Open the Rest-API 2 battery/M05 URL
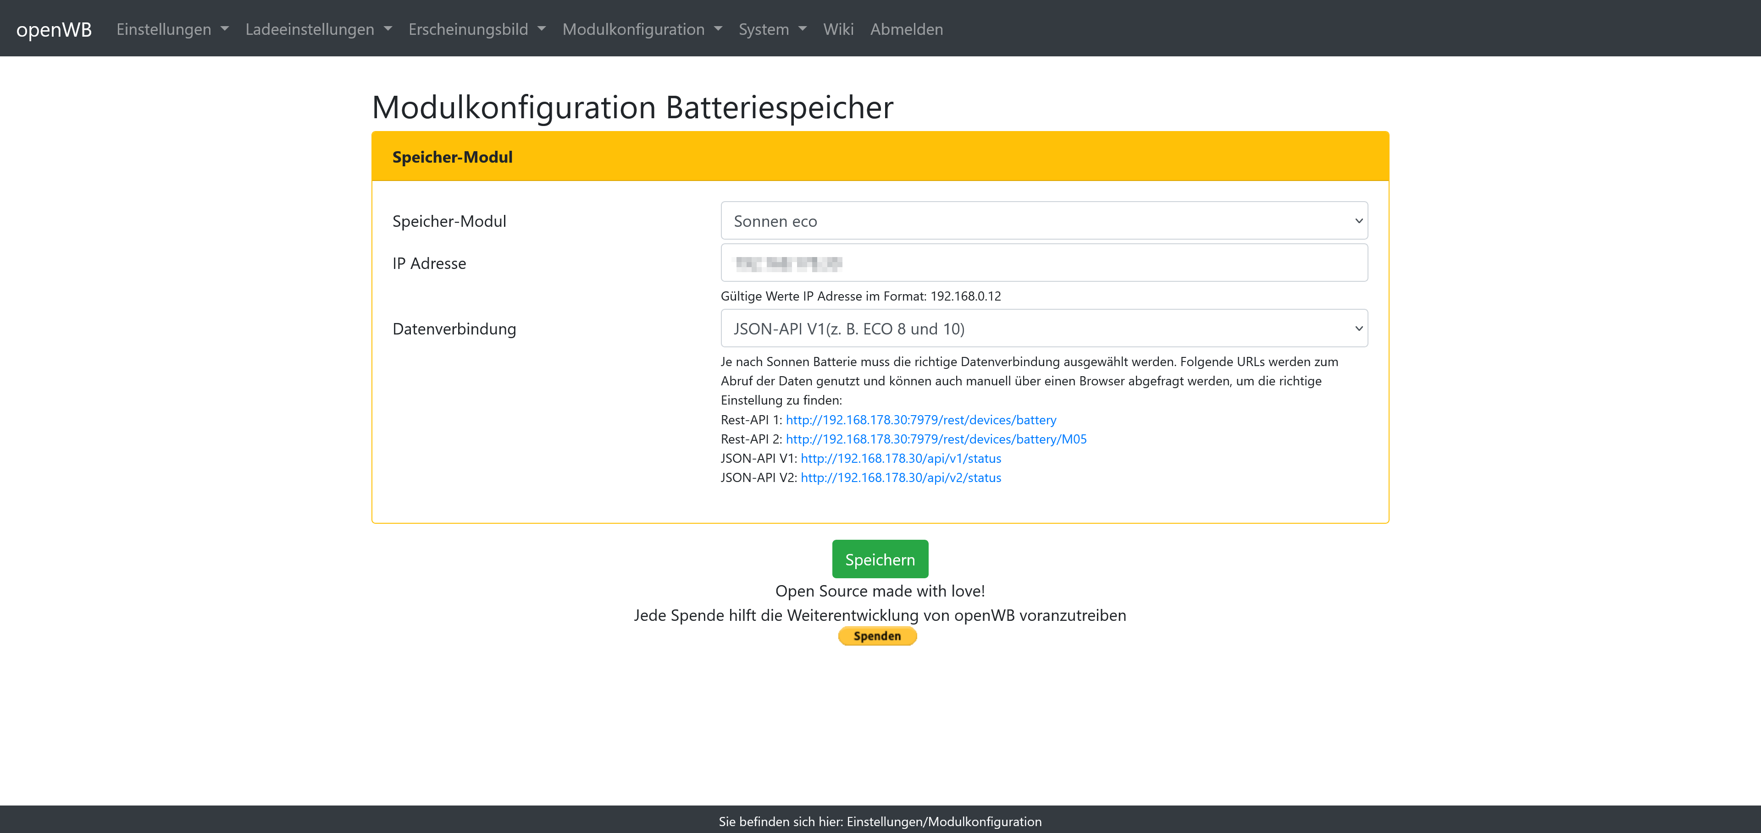 click(x=935, y=439)
